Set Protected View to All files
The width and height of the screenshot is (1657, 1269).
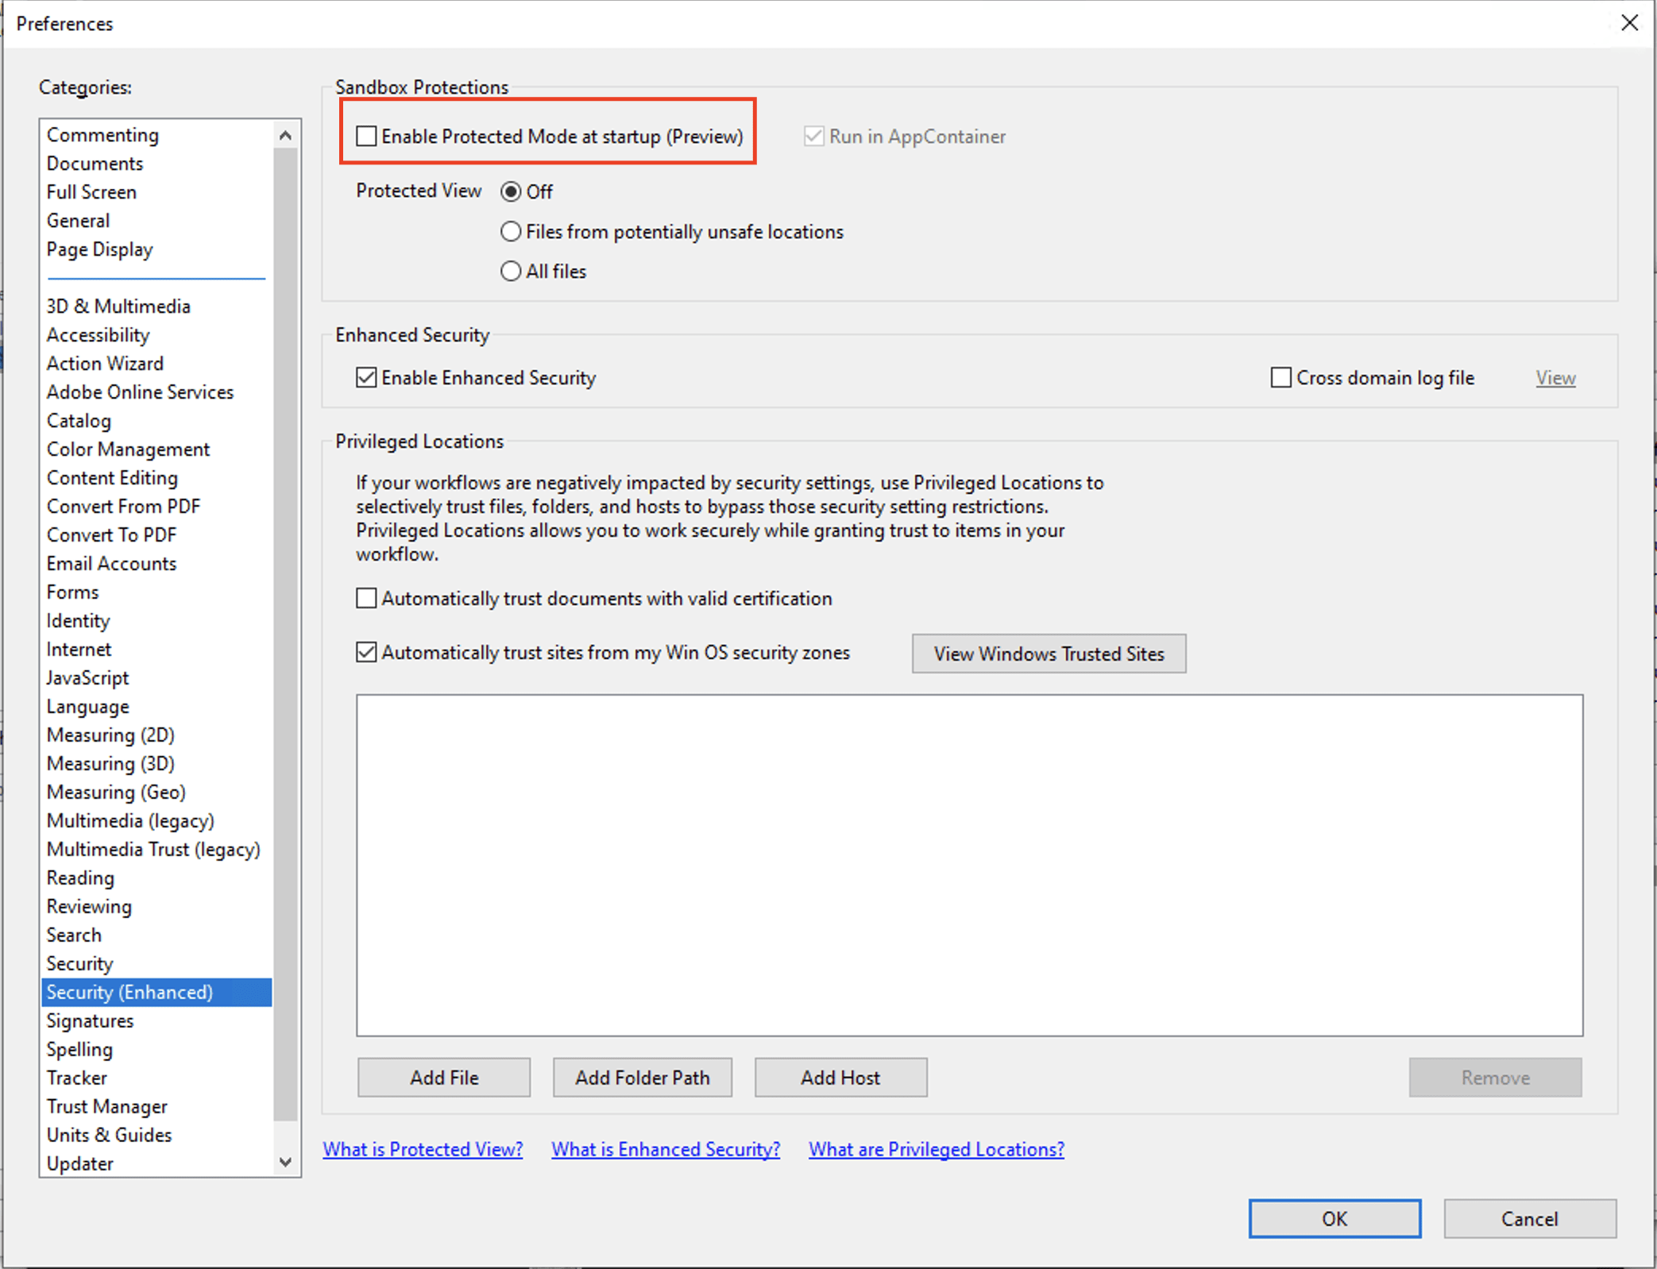pos(511,271)
